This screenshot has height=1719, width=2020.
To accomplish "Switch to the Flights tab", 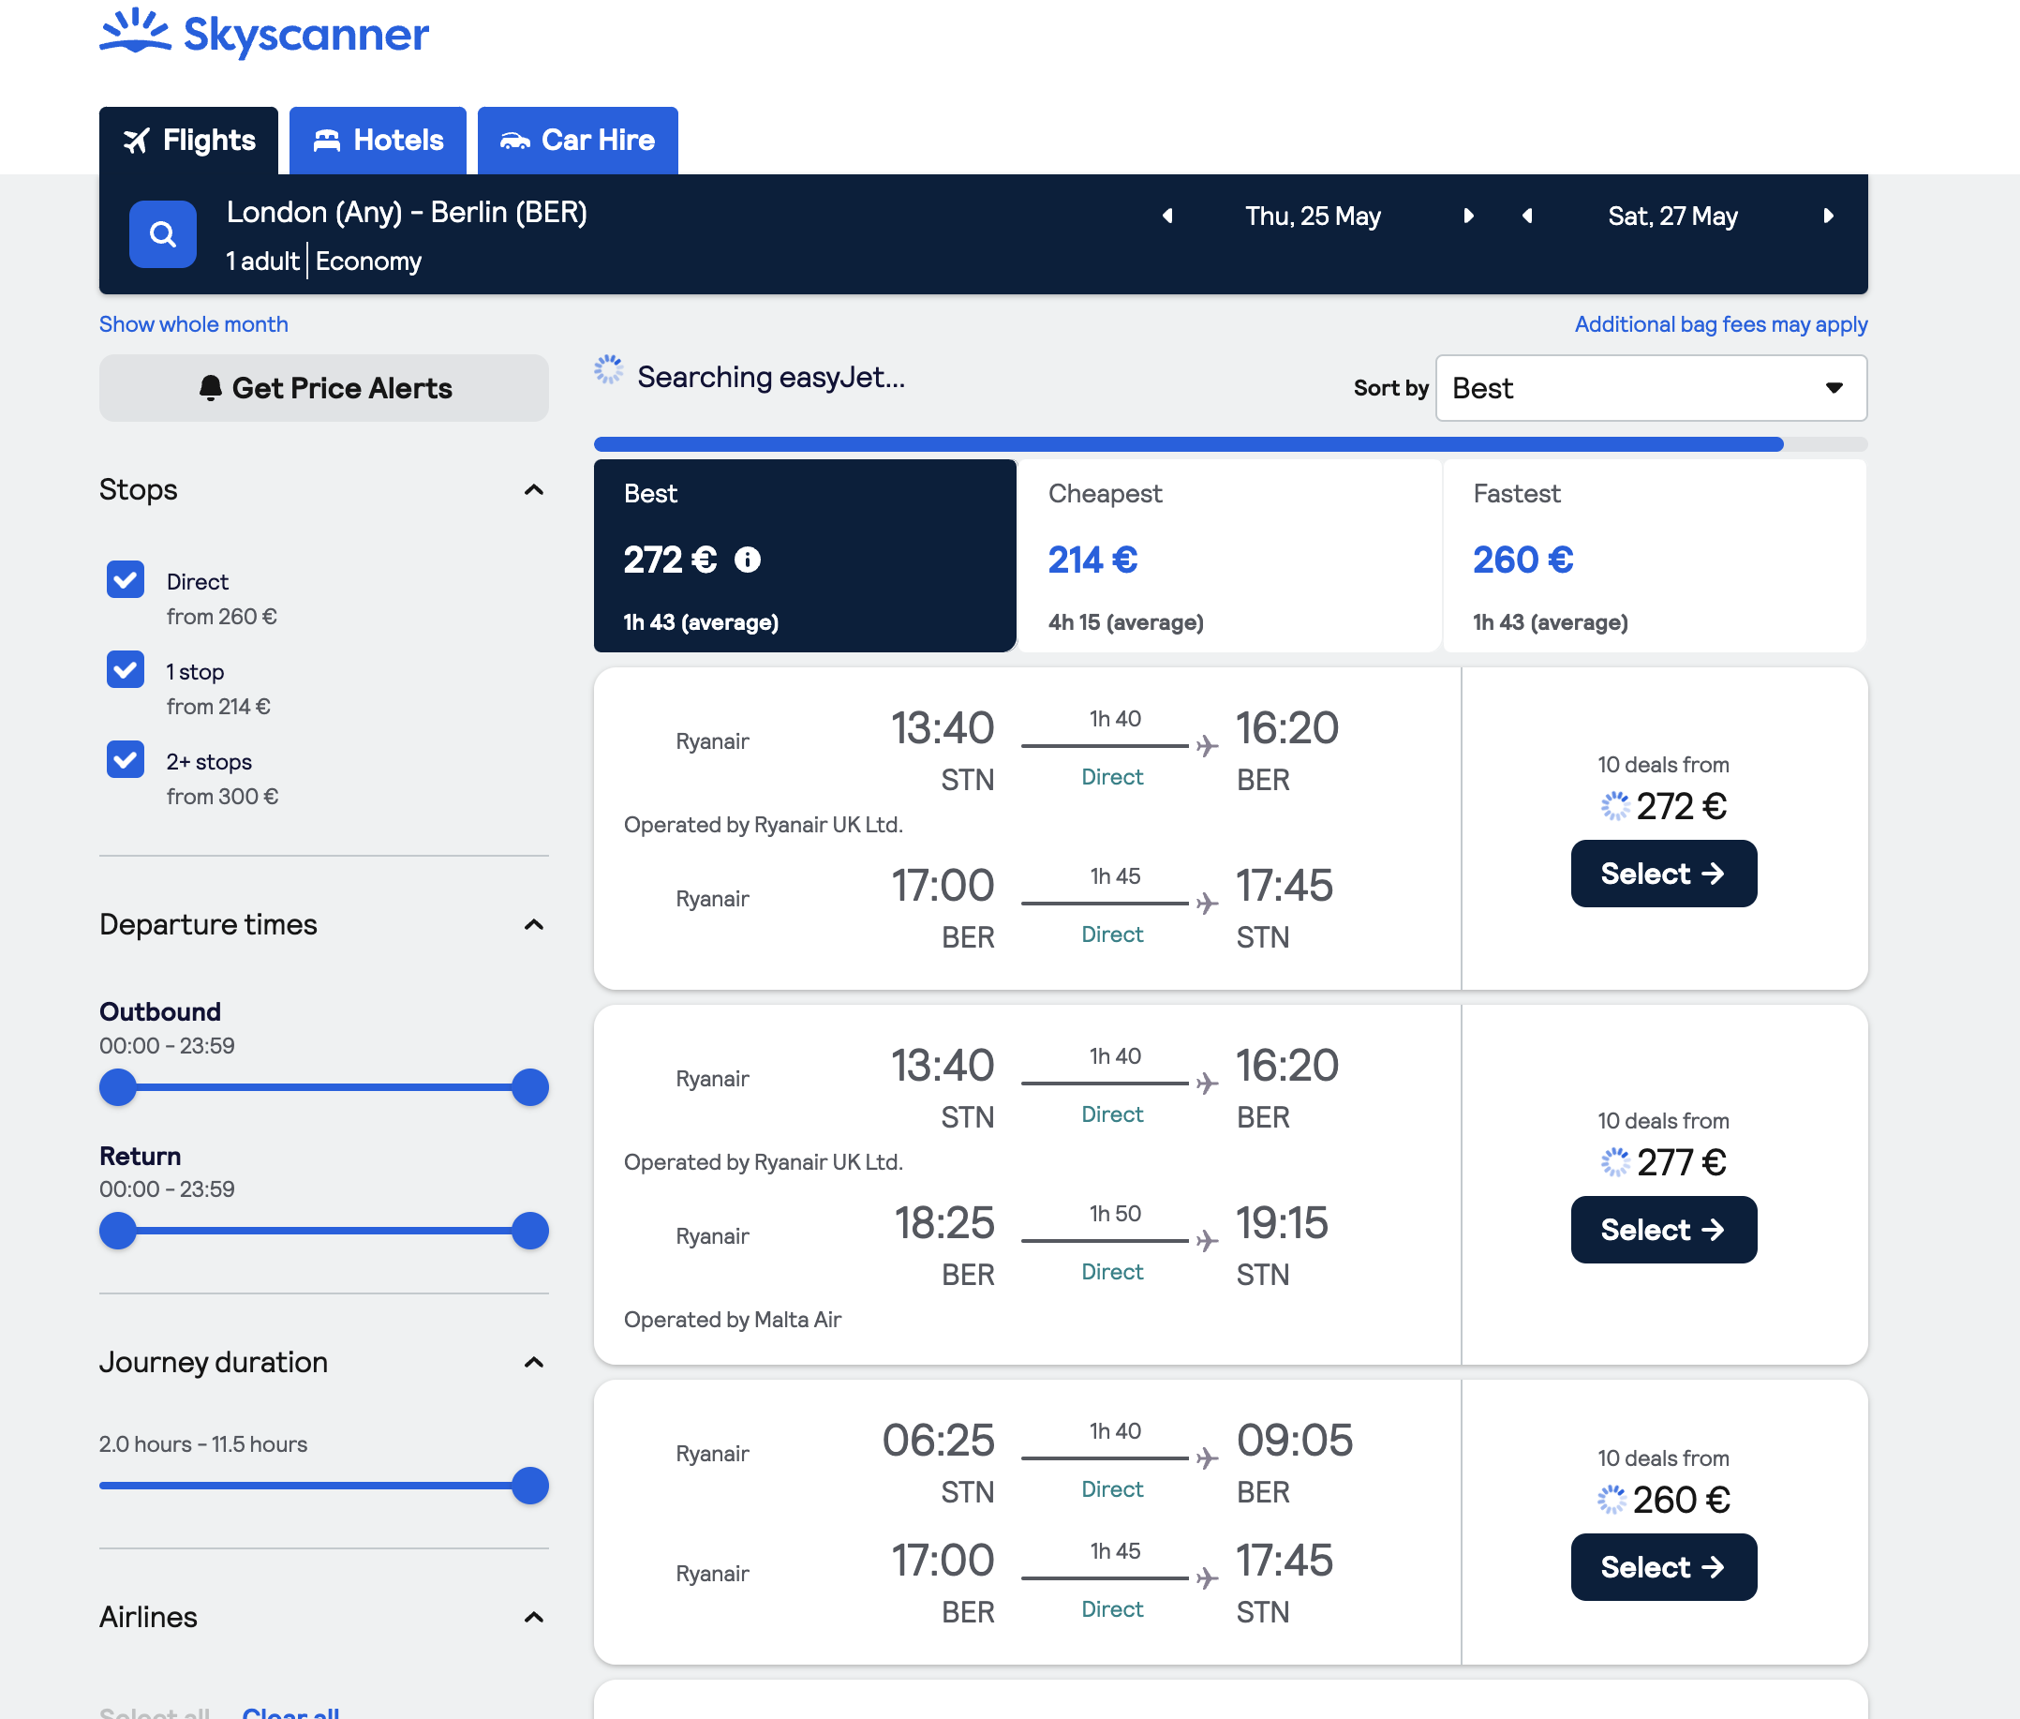I will (189, 141).
